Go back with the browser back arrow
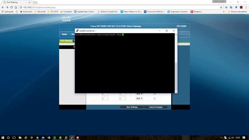249x140 pixels. point(3,7)
